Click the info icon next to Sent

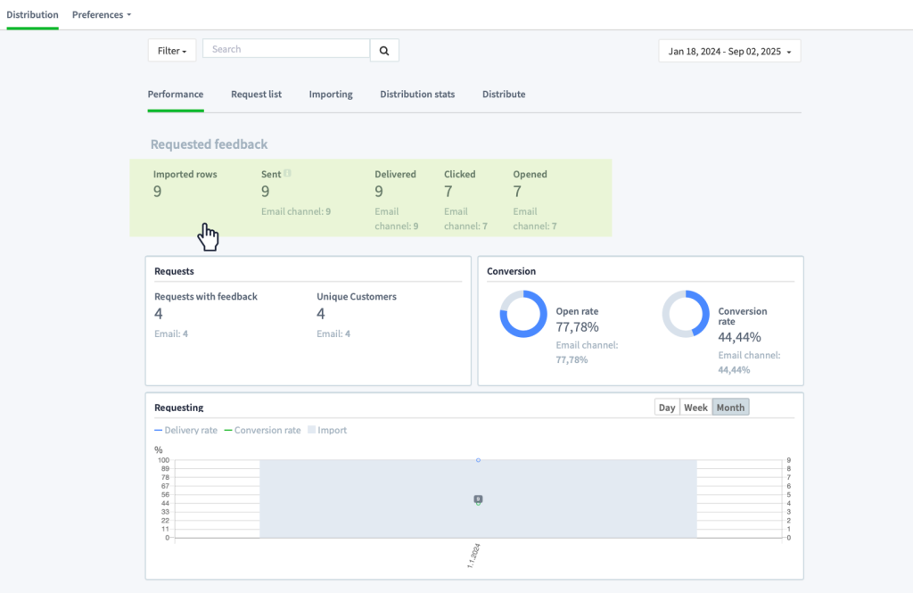point(287,173)
